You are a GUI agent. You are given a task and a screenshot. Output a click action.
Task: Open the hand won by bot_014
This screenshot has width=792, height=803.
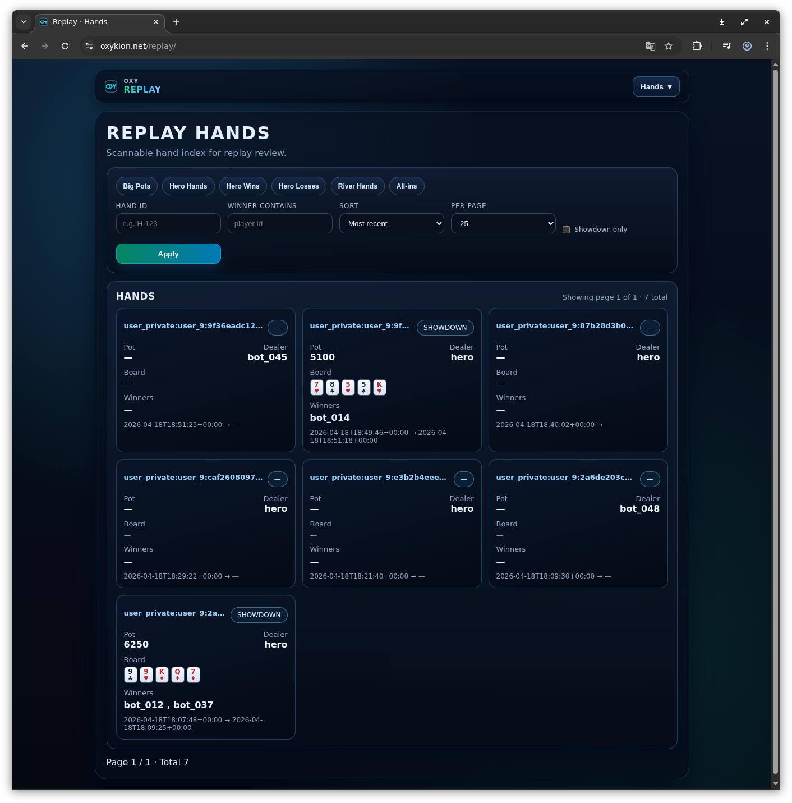click(360, 325)
